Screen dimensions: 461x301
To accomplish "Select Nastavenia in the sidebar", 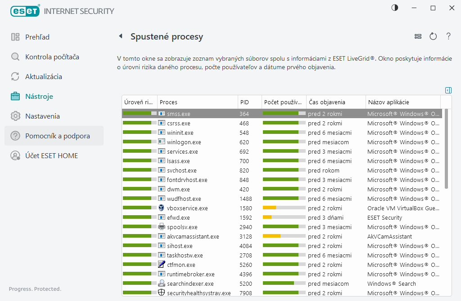I will point(42,116).
